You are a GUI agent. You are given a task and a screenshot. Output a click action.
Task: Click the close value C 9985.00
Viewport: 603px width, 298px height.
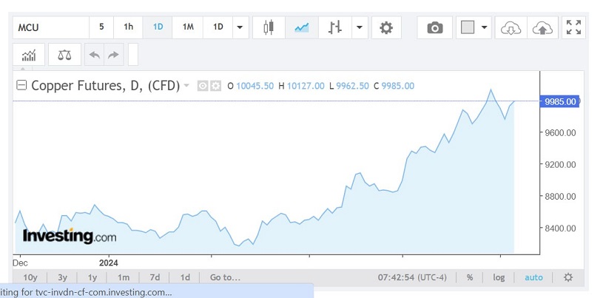(394, 86)
